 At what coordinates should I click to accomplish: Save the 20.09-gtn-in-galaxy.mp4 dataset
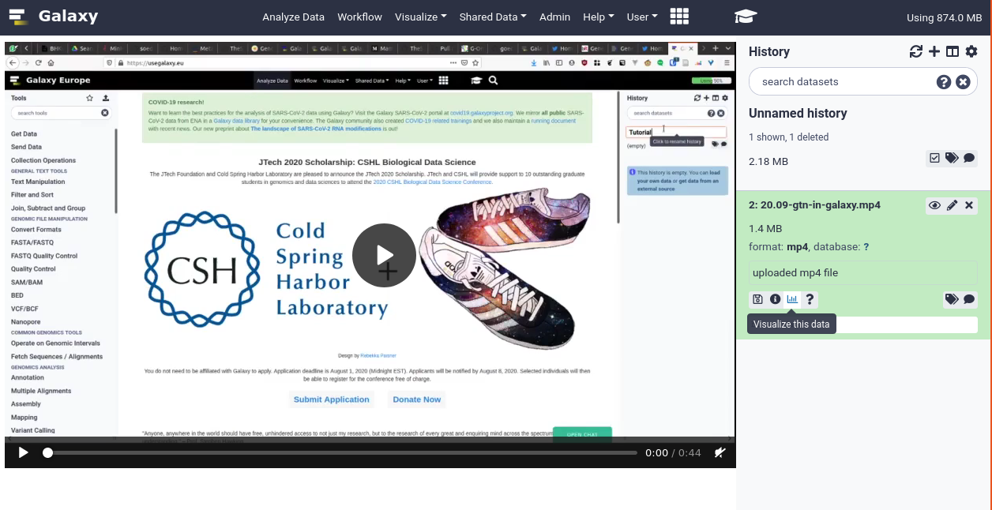(x=758, y=298)
